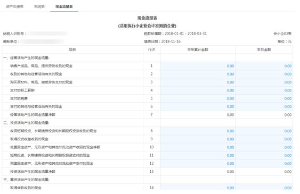Click section heading 一、经营活动产生的现金流量
Viewport: 300px width, 194px height.
point(26,58)
